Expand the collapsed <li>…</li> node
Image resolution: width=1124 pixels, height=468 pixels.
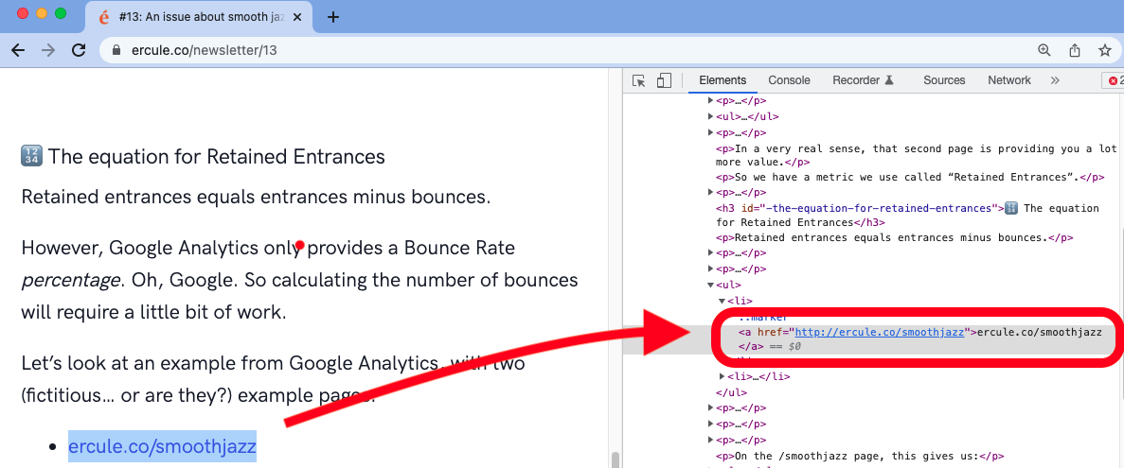click(x=722, y=376)
